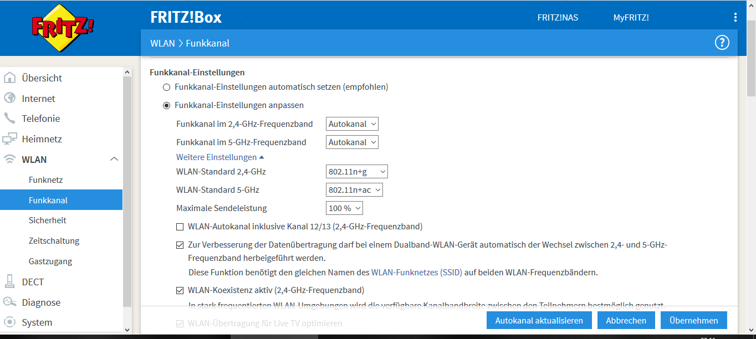Click the FRITZ!Box header title
This screenshot has height=339, width=756.
(x=186, y=17)
